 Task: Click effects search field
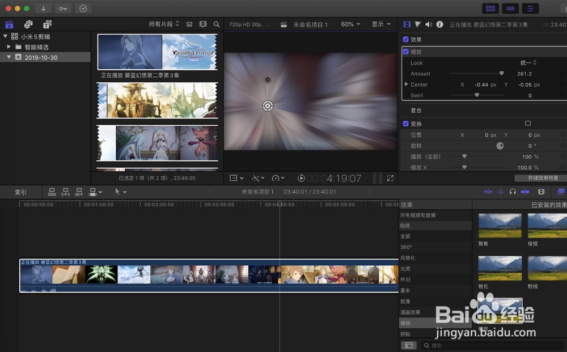coord(492,346)
